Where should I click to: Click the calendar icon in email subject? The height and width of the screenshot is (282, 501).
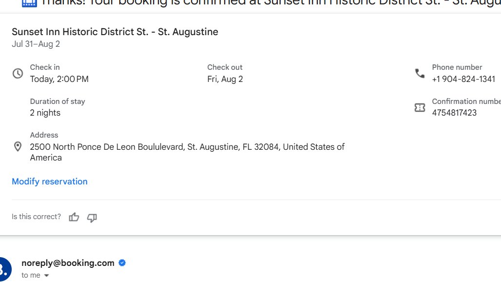pyautogui.click(x=29, y=2)
